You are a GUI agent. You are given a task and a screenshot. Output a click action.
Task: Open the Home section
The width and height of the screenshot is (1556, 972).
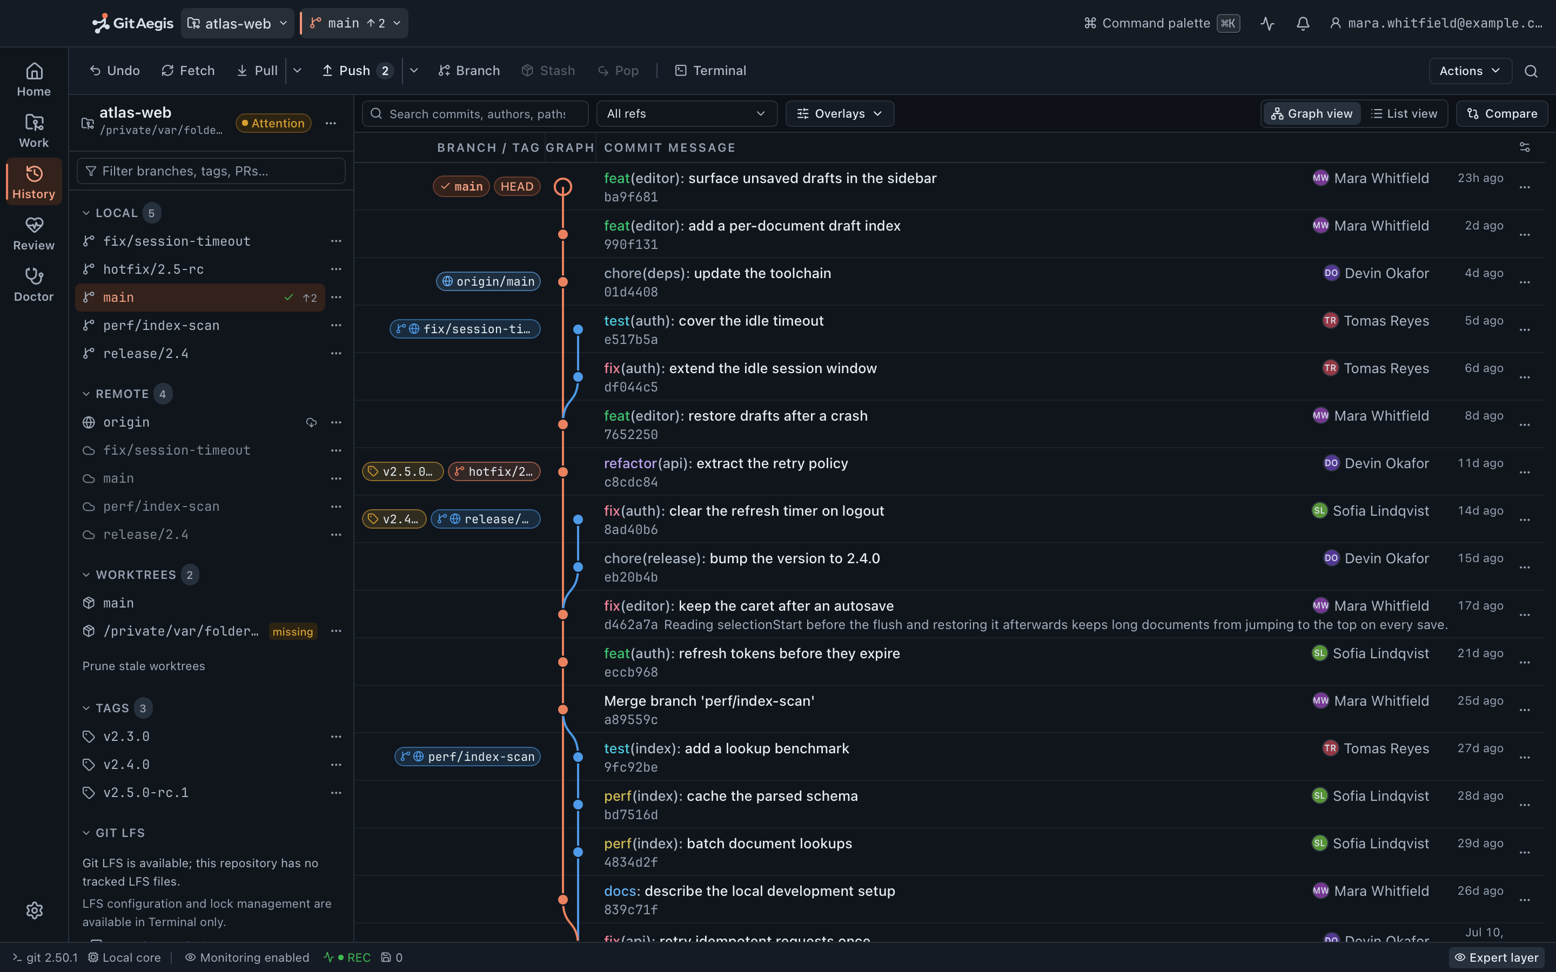point(34,79)
